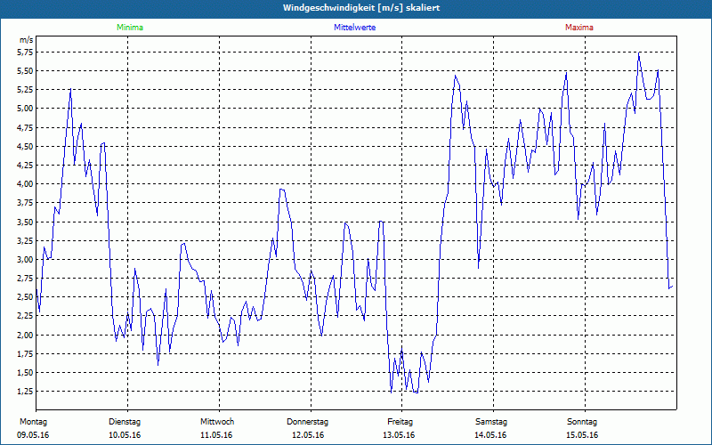
Task: Click the Samstag day label
Action: click(491, 422)
